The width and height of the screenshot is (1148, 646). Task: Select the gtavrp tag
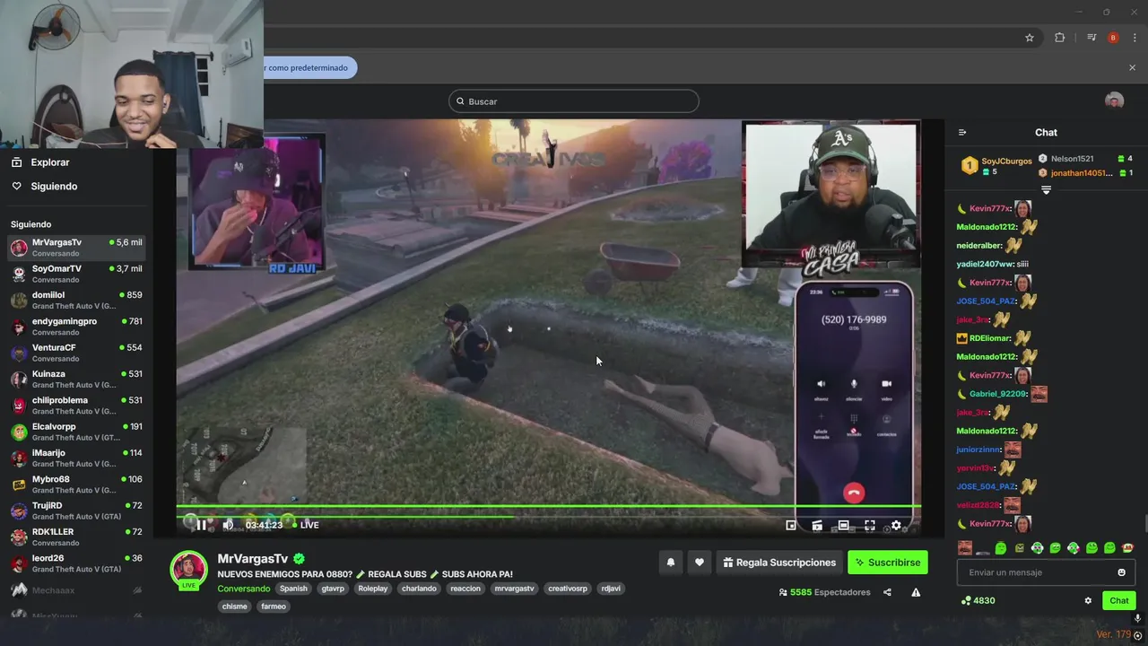pos(333,589)
